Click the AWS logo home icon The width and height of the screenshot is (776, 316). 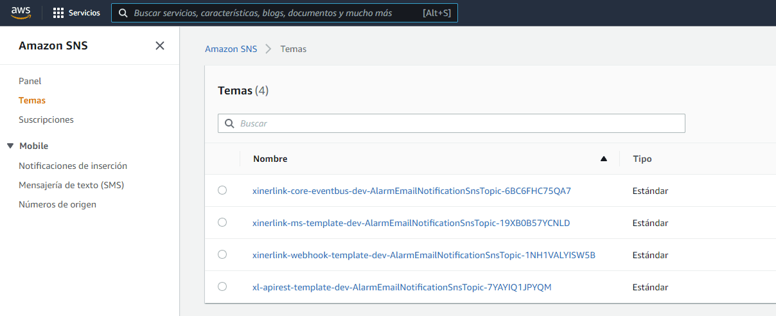[21, 13]
